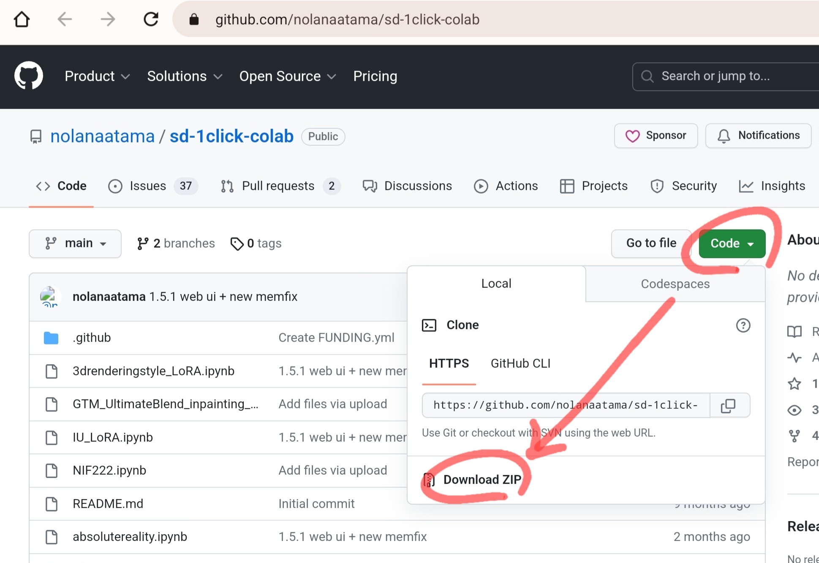Viewport: 819px width, 563px height.
Task: Copy the clone URL with the copy icon
Action: [x=729, y=405]
